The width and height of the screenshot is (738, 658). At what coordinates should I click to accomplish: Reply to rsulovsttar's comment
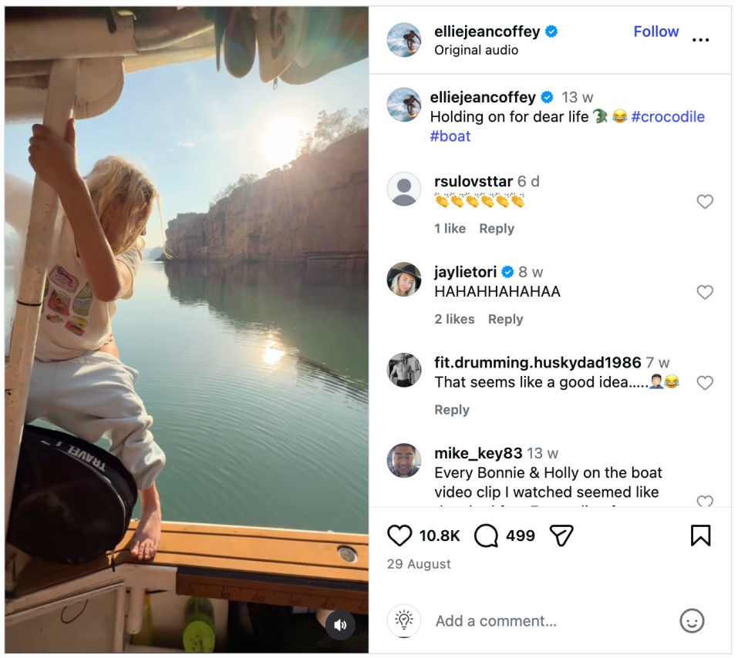(497, 229)
